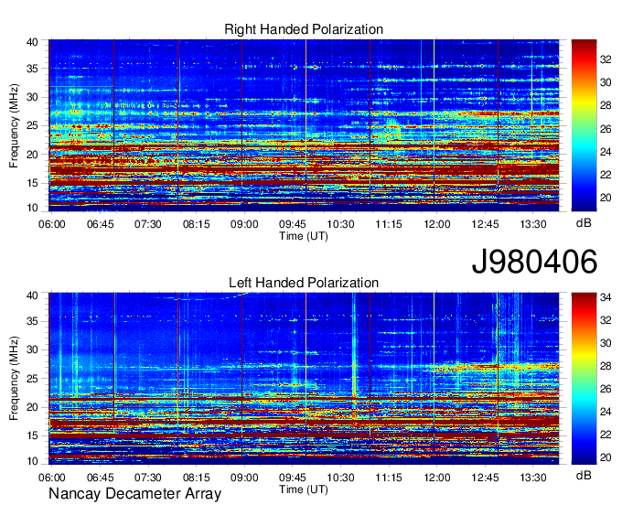Click 'Frequency (MHz)' label of right-handed plot
Viewport: 622px width, 505px height.
click(x=14, y=125)
